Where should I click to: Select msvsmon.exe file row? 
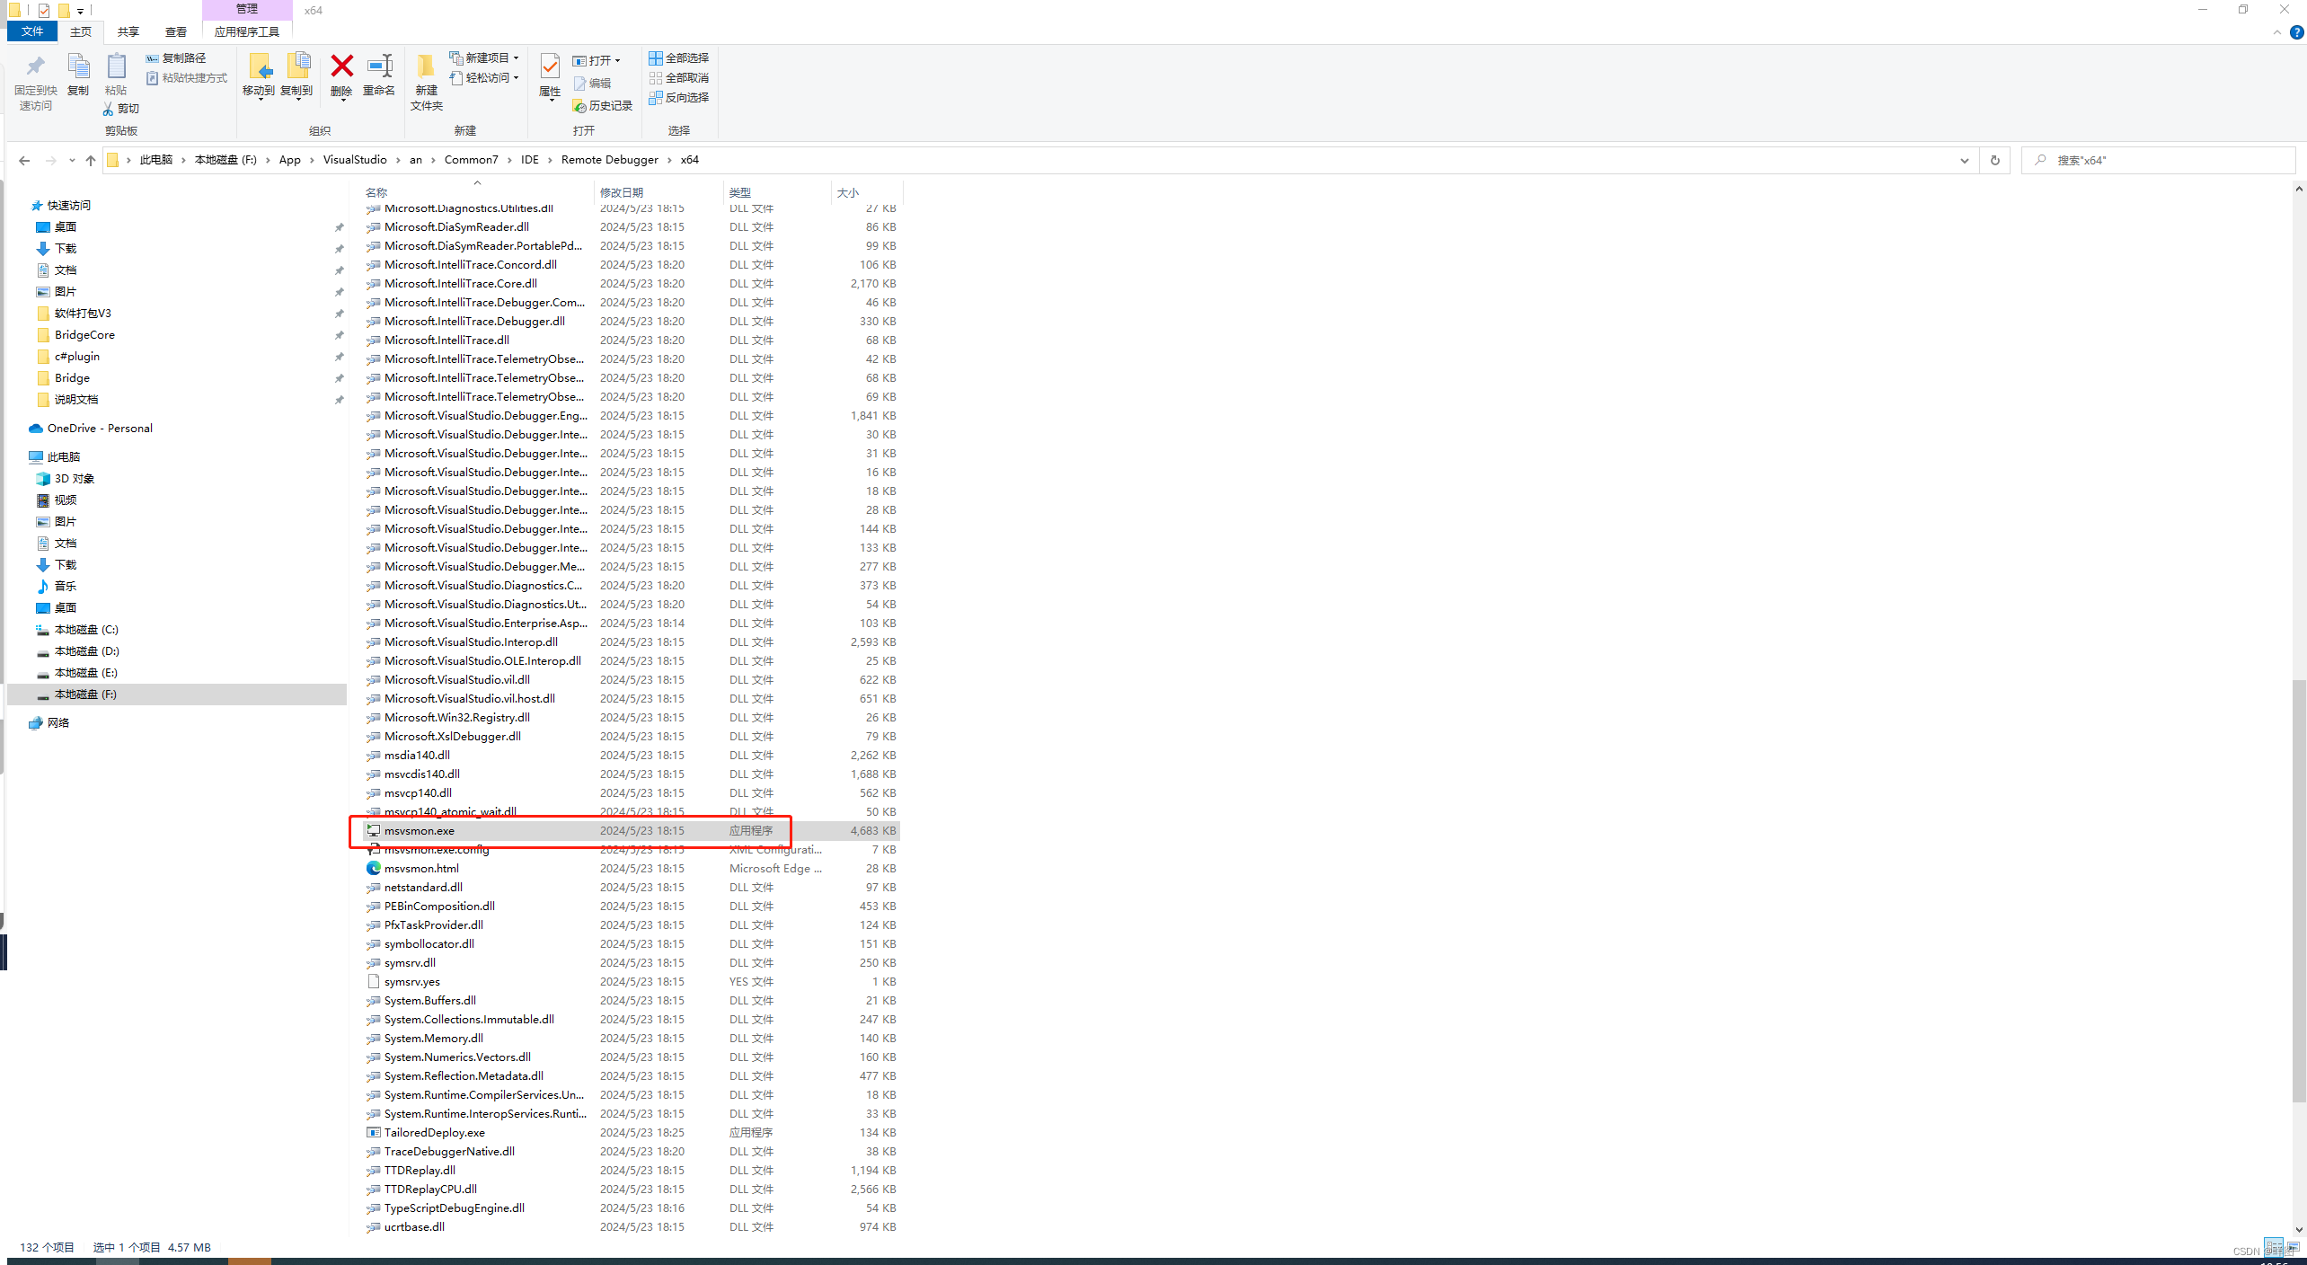631,830
